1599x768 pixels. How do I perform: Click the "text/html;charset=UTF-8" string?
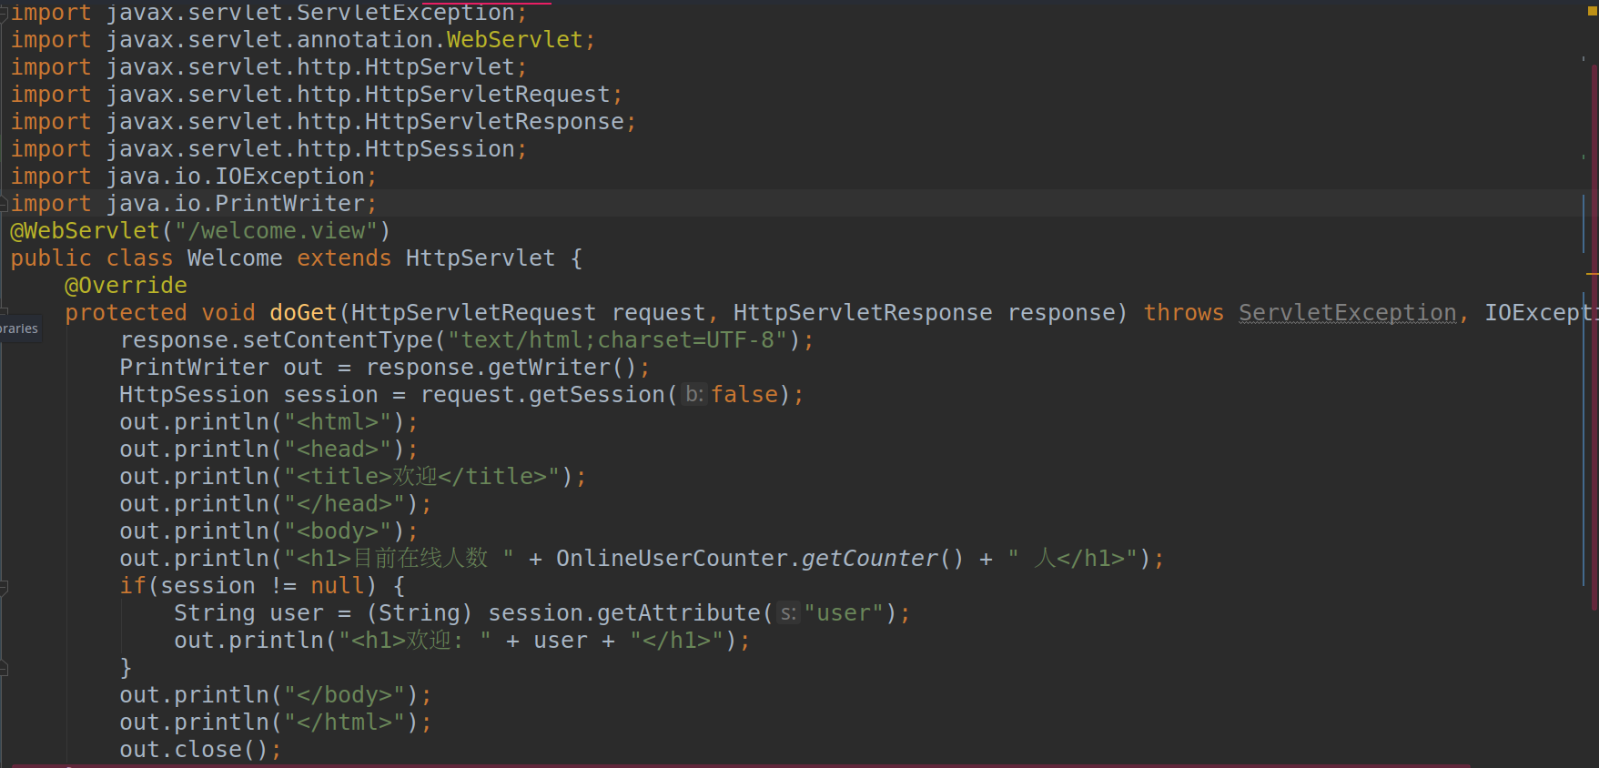point(617,340)
